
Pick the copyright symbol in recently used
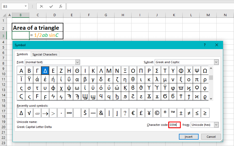157,113
